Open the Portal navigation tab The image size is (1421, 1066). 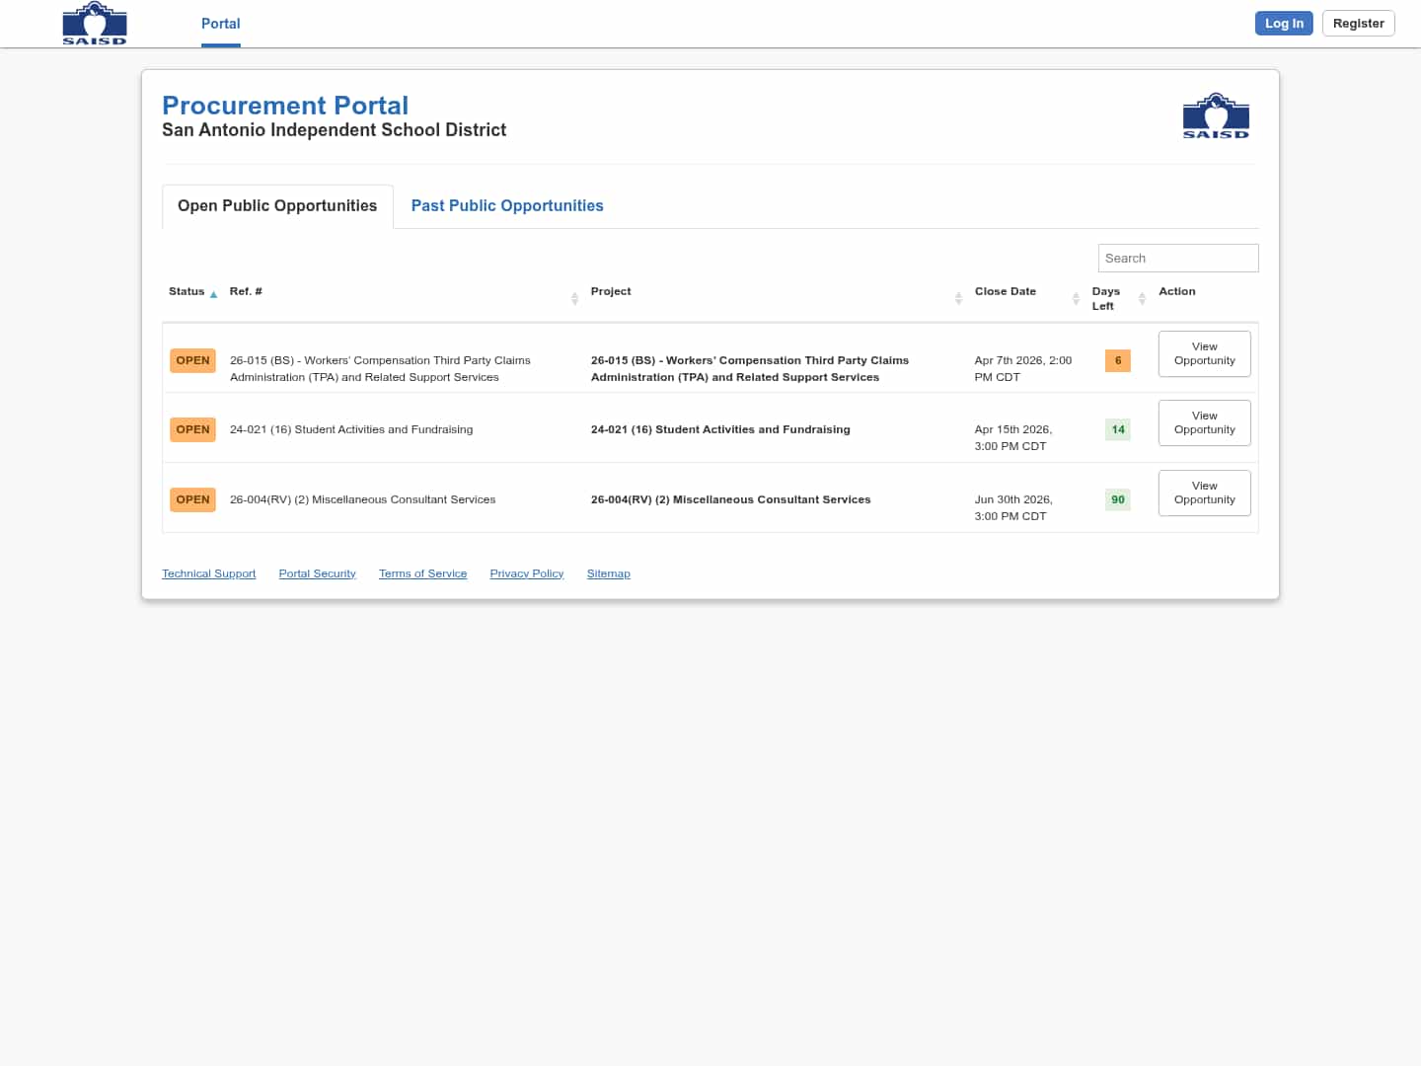click(220, 24)
